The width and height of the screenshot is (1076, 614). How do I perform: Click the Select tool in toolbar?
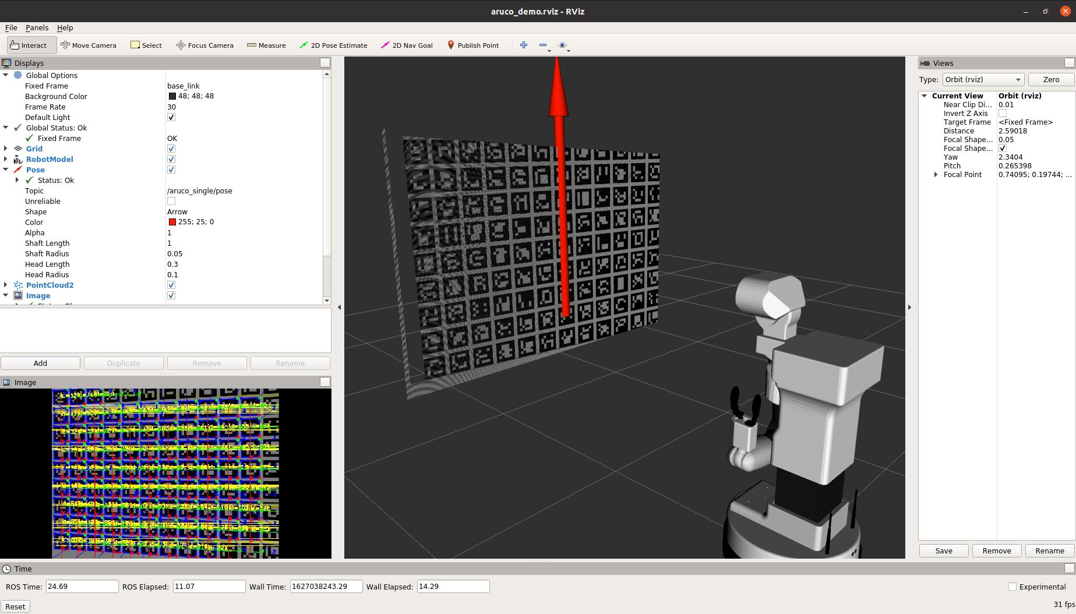pyautogui.click(x=146, y=45)
